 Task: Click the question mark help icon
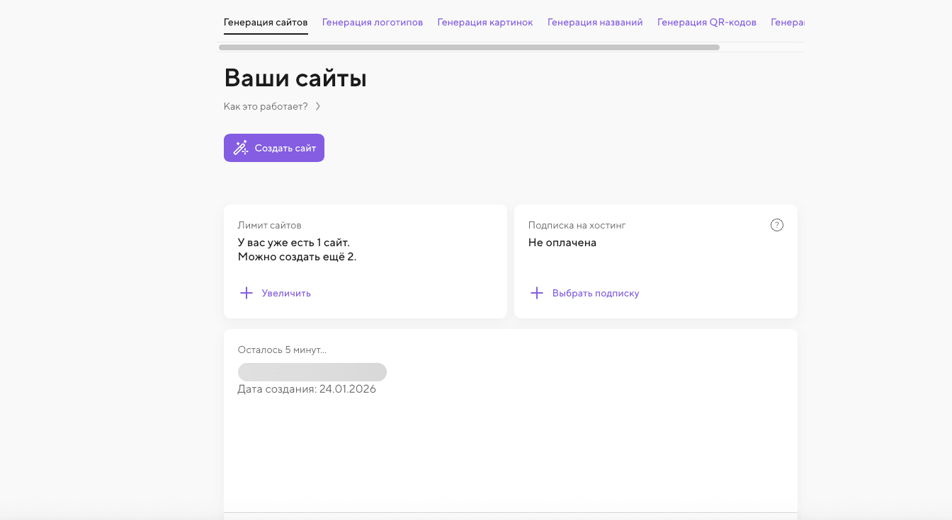777,226
